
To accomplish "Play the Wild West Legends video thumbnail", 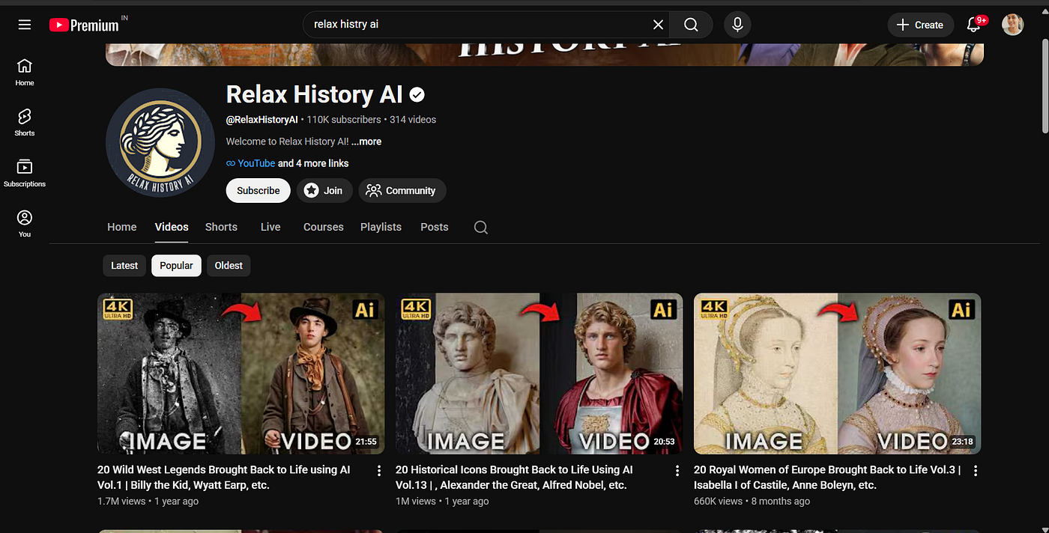I will coord(241,374).
